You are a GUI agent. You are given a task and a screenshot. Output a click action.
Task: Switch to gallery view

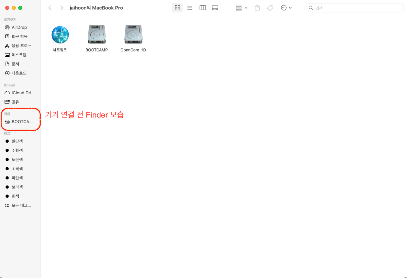(215, 8)
